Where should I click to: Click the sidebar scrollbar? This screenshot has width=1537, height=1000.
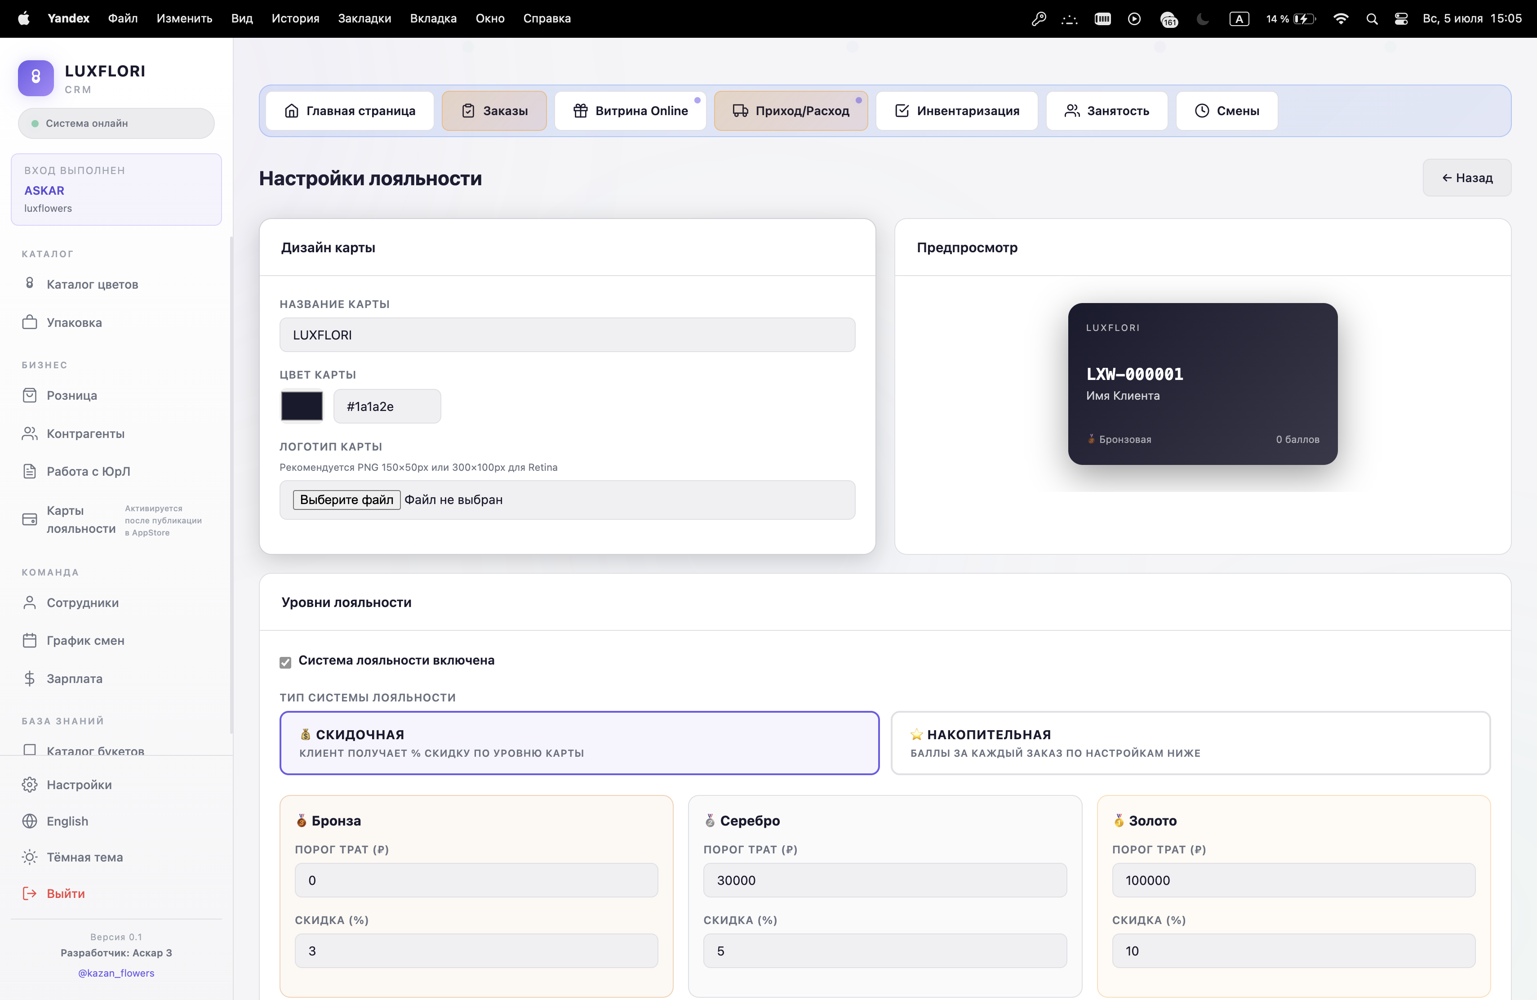coord(231,485)
